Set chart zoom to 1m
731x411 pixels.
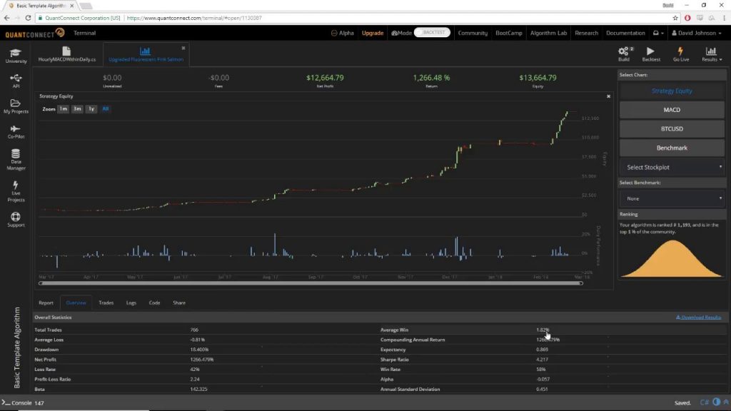point(63,109)
